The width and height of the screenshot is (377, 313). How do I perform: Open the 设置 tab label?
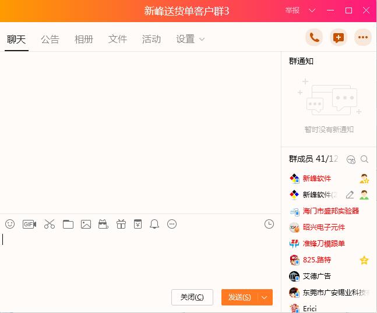coord(185,40)
